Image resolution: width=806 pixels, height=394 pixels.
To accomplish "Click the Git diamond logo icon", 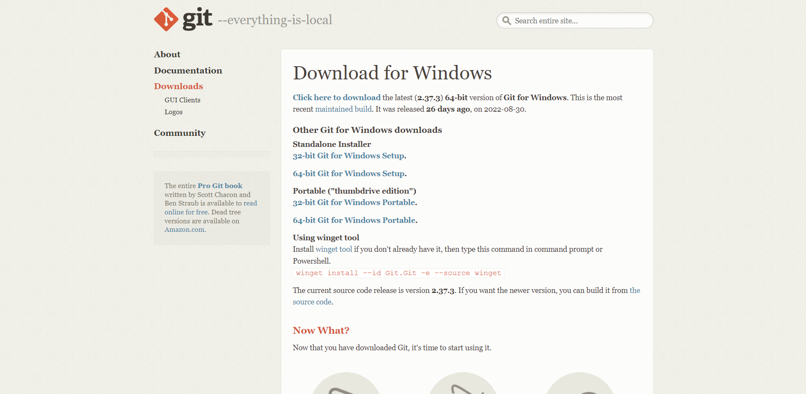I will [166, 19].
